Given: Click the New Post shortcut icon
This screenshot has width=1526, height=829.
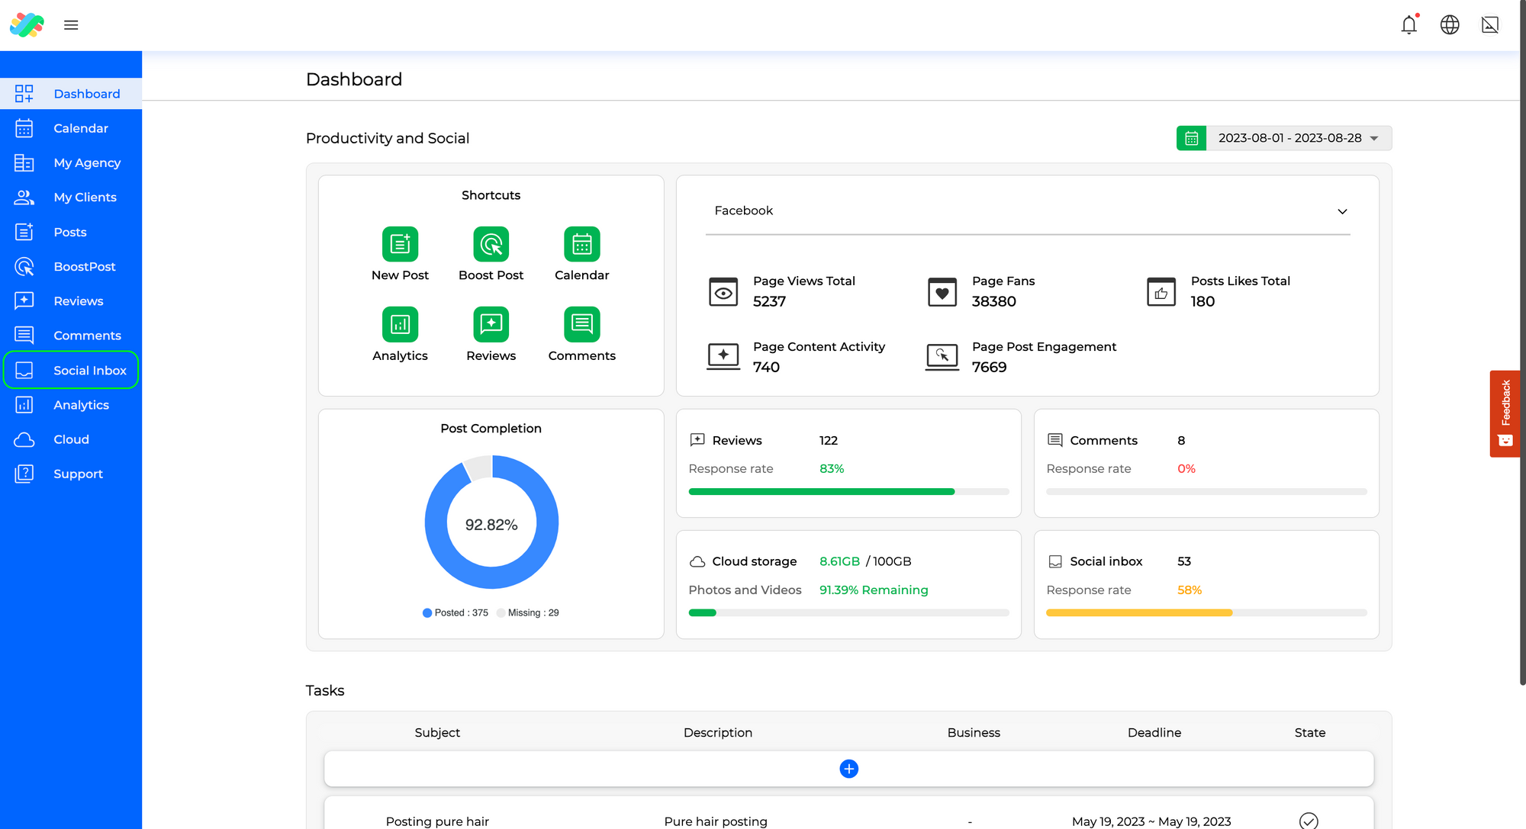Looking at the screenshot, I should click(400, 244).
